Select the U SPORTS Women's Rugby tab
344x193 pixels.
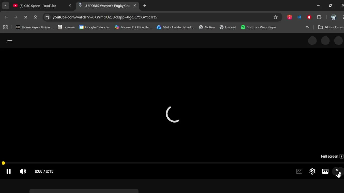point(107,6)
